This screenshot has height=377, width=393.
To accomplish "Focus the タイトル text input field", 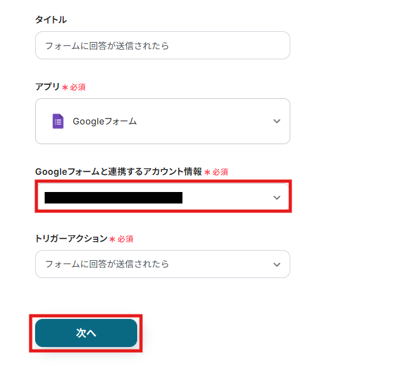I will pos(163,46).
